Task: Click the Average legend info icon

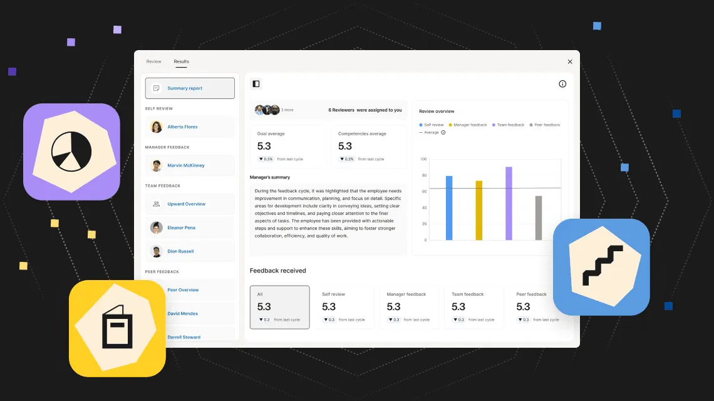Action: point(443,133)
